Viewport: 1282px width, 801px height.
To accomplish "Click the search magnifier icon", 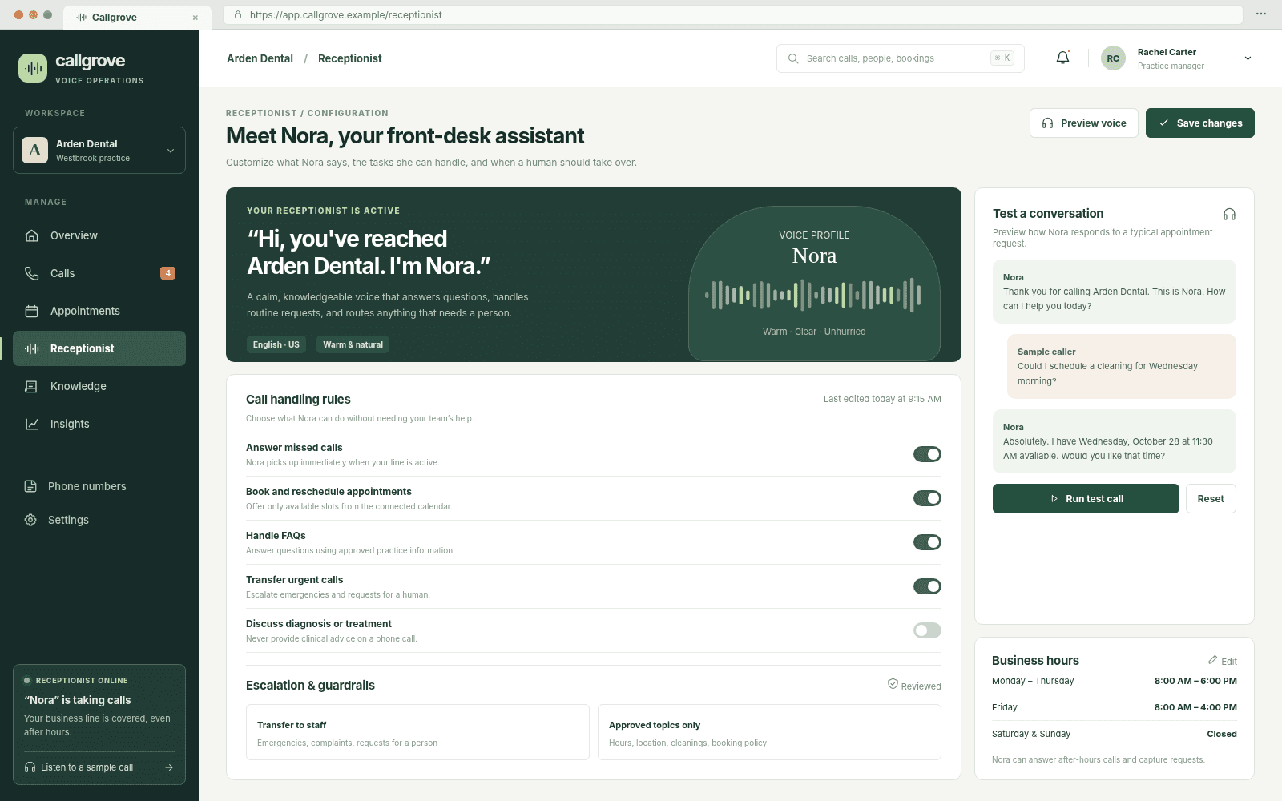I will (x=793, y=58).
